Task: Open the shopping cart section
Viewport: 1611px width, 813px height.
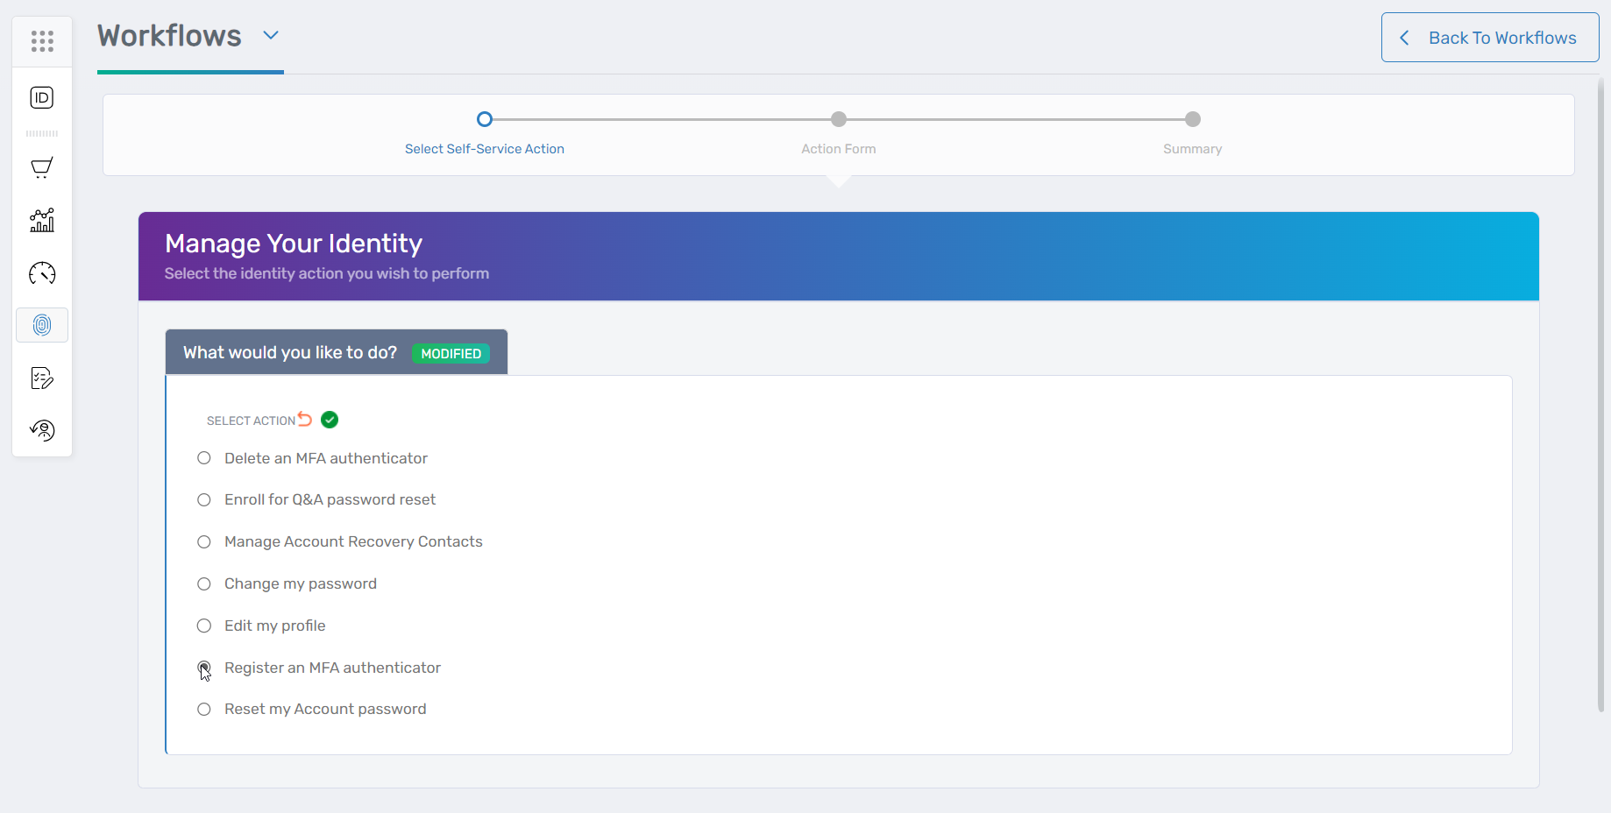Action: tap(41, 167)
